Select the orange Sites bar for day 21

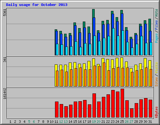(104, 74)
